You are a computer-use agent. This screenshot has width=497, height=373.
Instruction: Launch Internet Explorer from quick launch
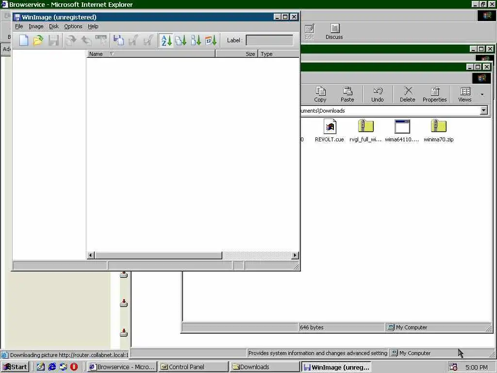click(52, 367)
